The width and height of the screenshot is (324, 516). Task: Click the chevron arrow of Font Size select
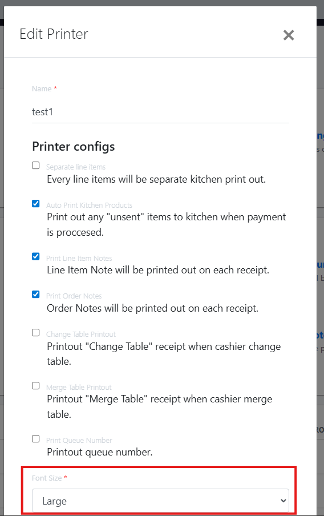point(283,501)
